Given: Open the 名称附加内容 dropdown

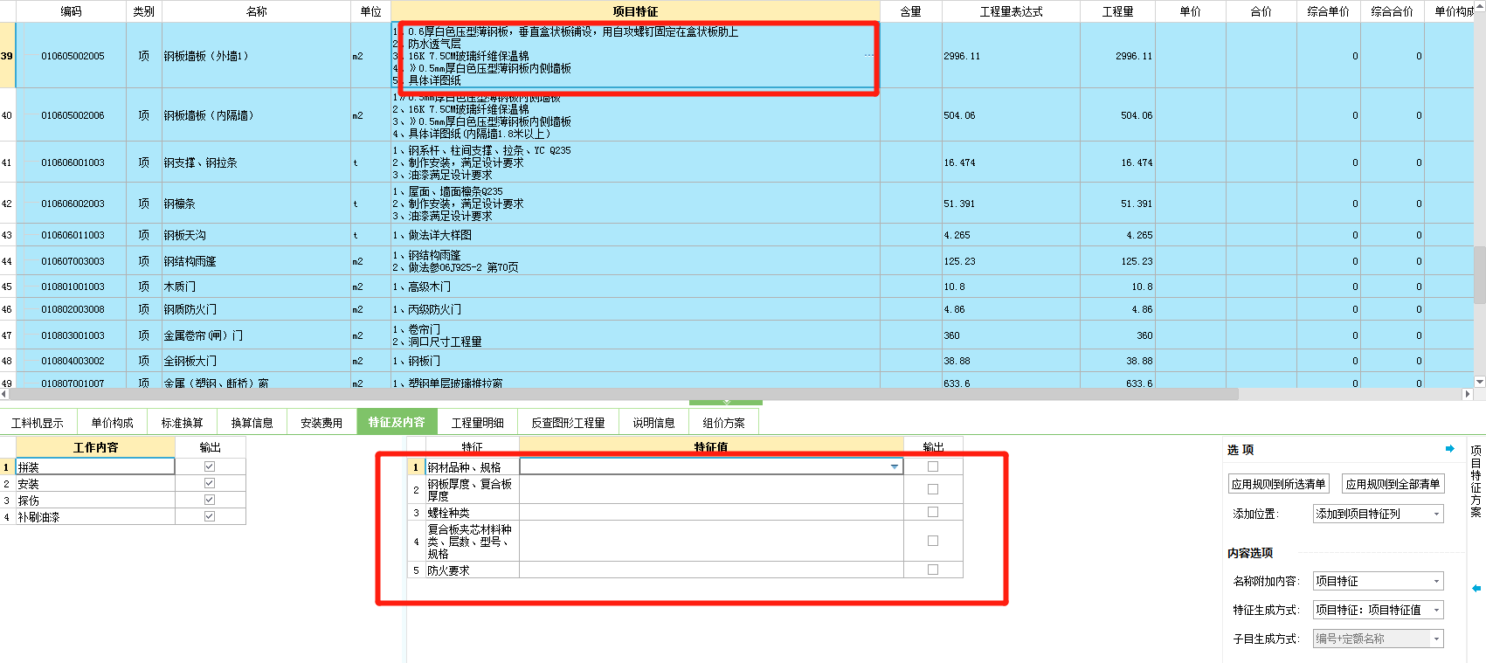Looking at the screenshot, I should point(1379,581).
